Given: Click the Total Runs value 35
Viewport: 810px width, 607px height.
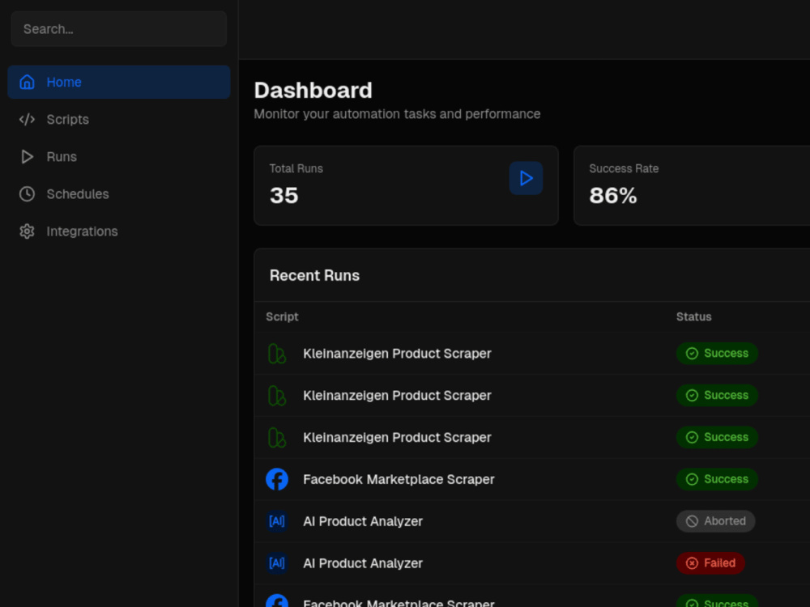Looking at the screenshot, I should point(283,196).
